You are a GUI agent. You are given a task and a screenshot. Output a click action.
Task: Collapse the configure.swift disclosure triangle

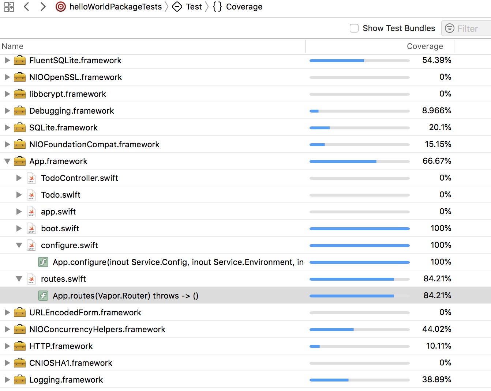19,245
